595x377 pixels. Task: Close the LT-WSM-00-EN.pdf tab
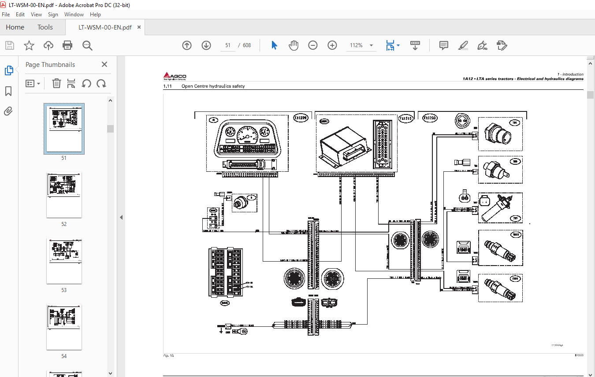tap(139, 27)
